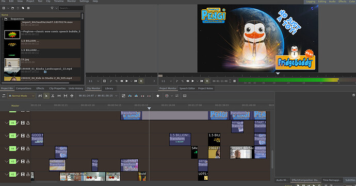The image size is (356, 186).
Task: Activate the Selection arrow tool
Action: pyautogui.click(x=46, y=96)
